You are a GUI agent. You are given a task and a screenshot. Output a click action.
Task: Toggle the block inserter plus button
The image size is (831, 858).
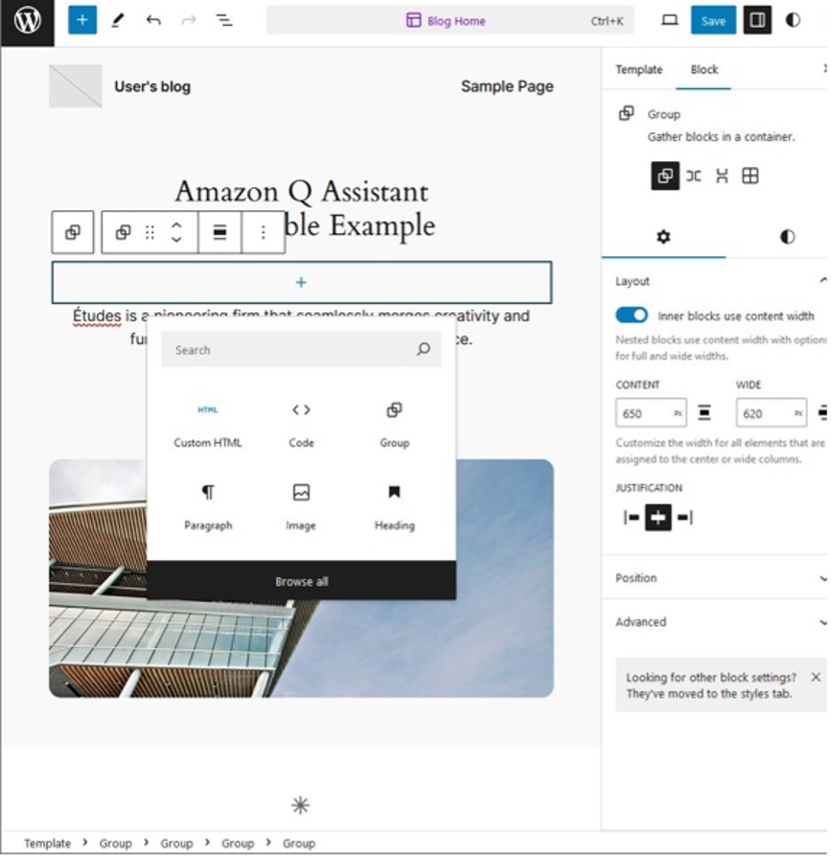point(82,20)
